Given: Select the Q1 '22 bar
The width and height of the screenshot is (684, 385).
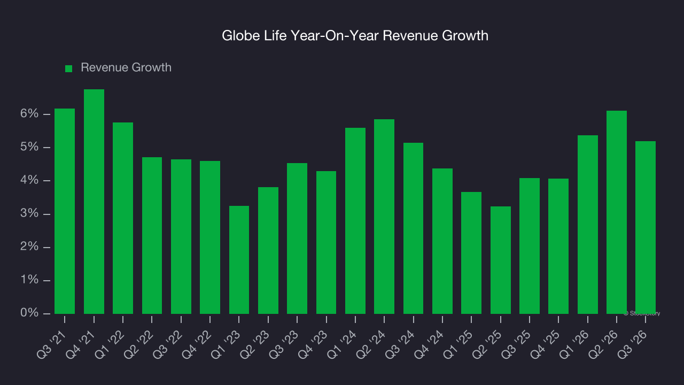Looking at the screenshot, I should 123,218.
